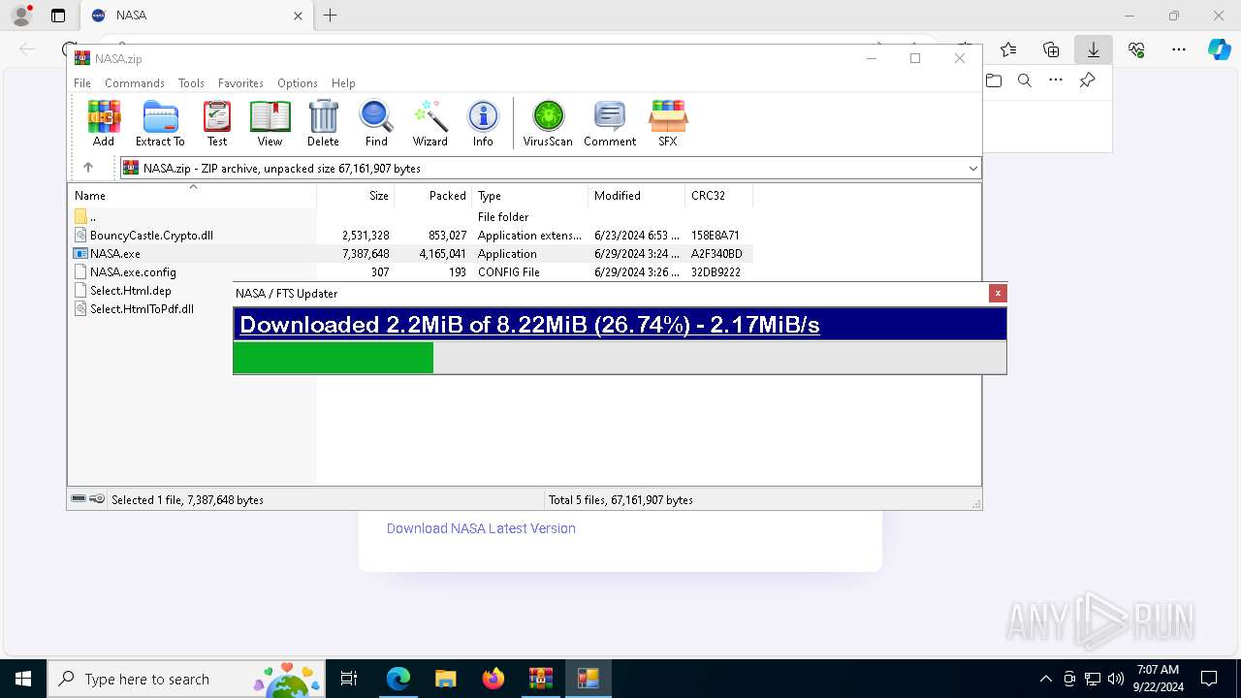Open File Explorer from the taskbar
The height and width of the screenshot is (698, 1241).
pyautogui.click(x=445, y=679)
